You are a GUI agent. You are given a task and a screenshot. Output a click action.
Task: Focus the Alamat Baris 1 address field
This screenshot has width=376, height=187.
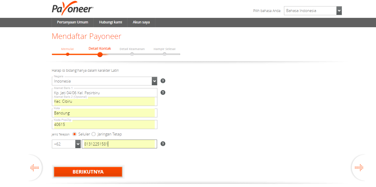[105, 93]
